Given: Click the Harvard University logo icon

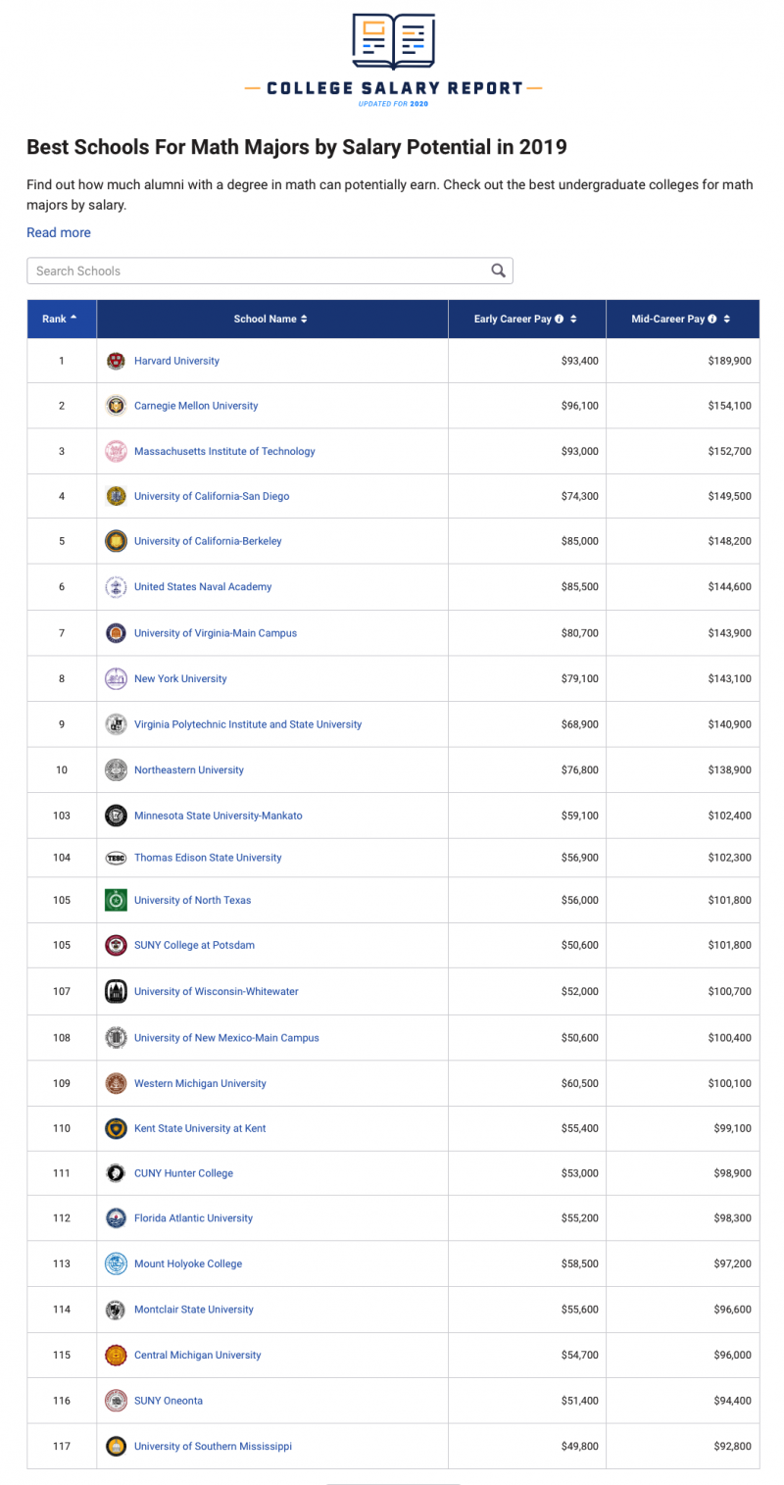Looking at the screenshot, I should pyautogui.click(x=116, y=361).
